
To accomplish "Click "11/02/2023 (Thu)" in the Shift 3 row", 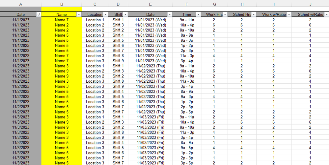I will (151, 71).
